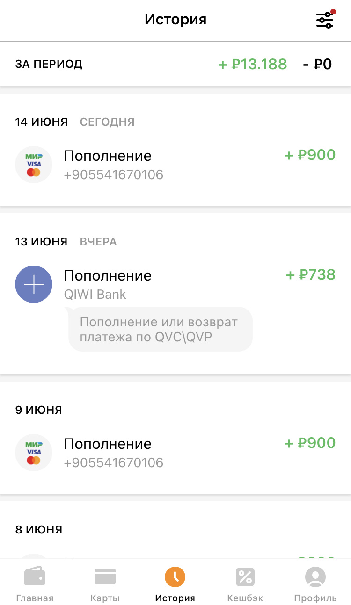Tap the +₽738 amount on 13 июня

point(311,274)
